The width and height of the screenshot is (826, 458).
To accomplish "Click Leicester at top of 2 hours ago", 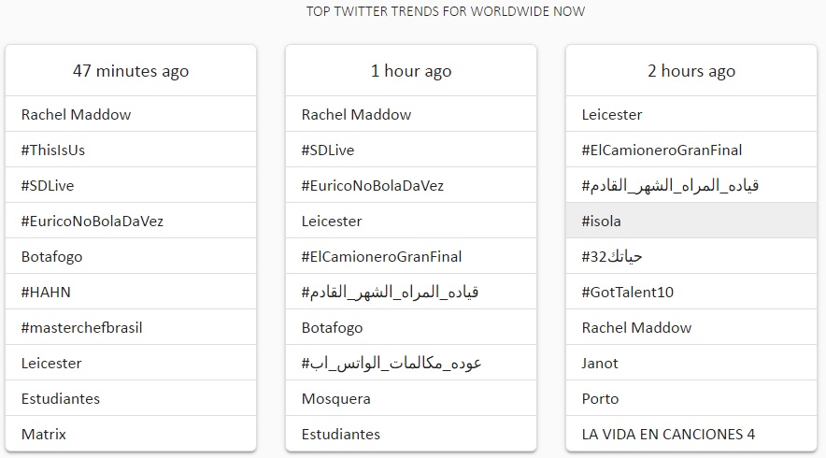I will pos(612,114).
